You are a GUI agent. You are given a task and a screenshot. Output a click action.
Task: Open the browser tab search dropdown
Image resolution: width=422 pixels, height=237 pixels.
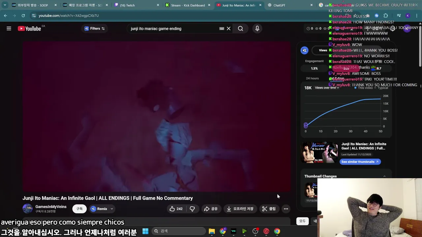click(5, 5)
